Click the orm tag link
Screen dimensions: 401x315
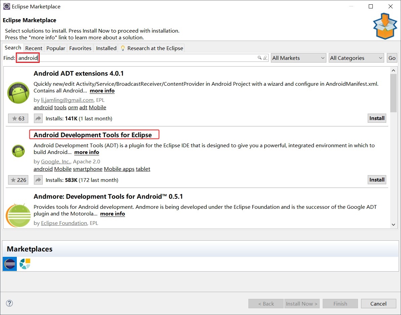73,107
